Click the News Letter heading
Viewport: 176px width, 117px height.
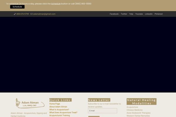tap(99, 100)
